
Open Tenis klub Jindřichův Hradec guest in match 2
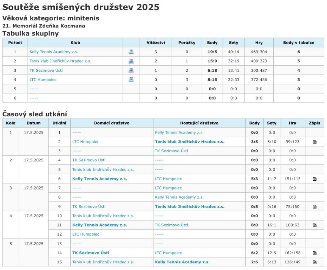tap(190, 142)
